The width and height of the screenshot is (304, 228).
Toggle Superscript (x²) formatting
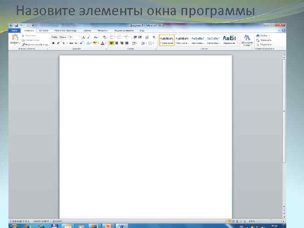(81, 43)
